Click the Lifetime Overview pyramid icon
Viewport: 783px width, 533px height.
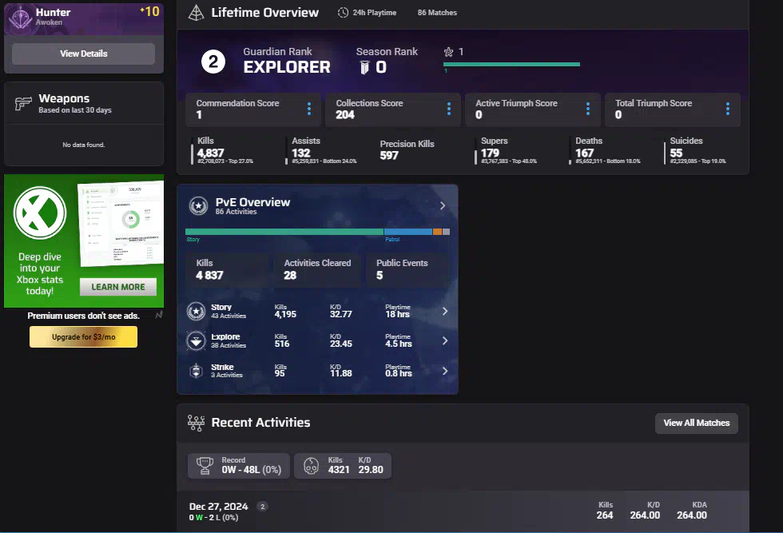pyautogui.click(x=195, y=13)
